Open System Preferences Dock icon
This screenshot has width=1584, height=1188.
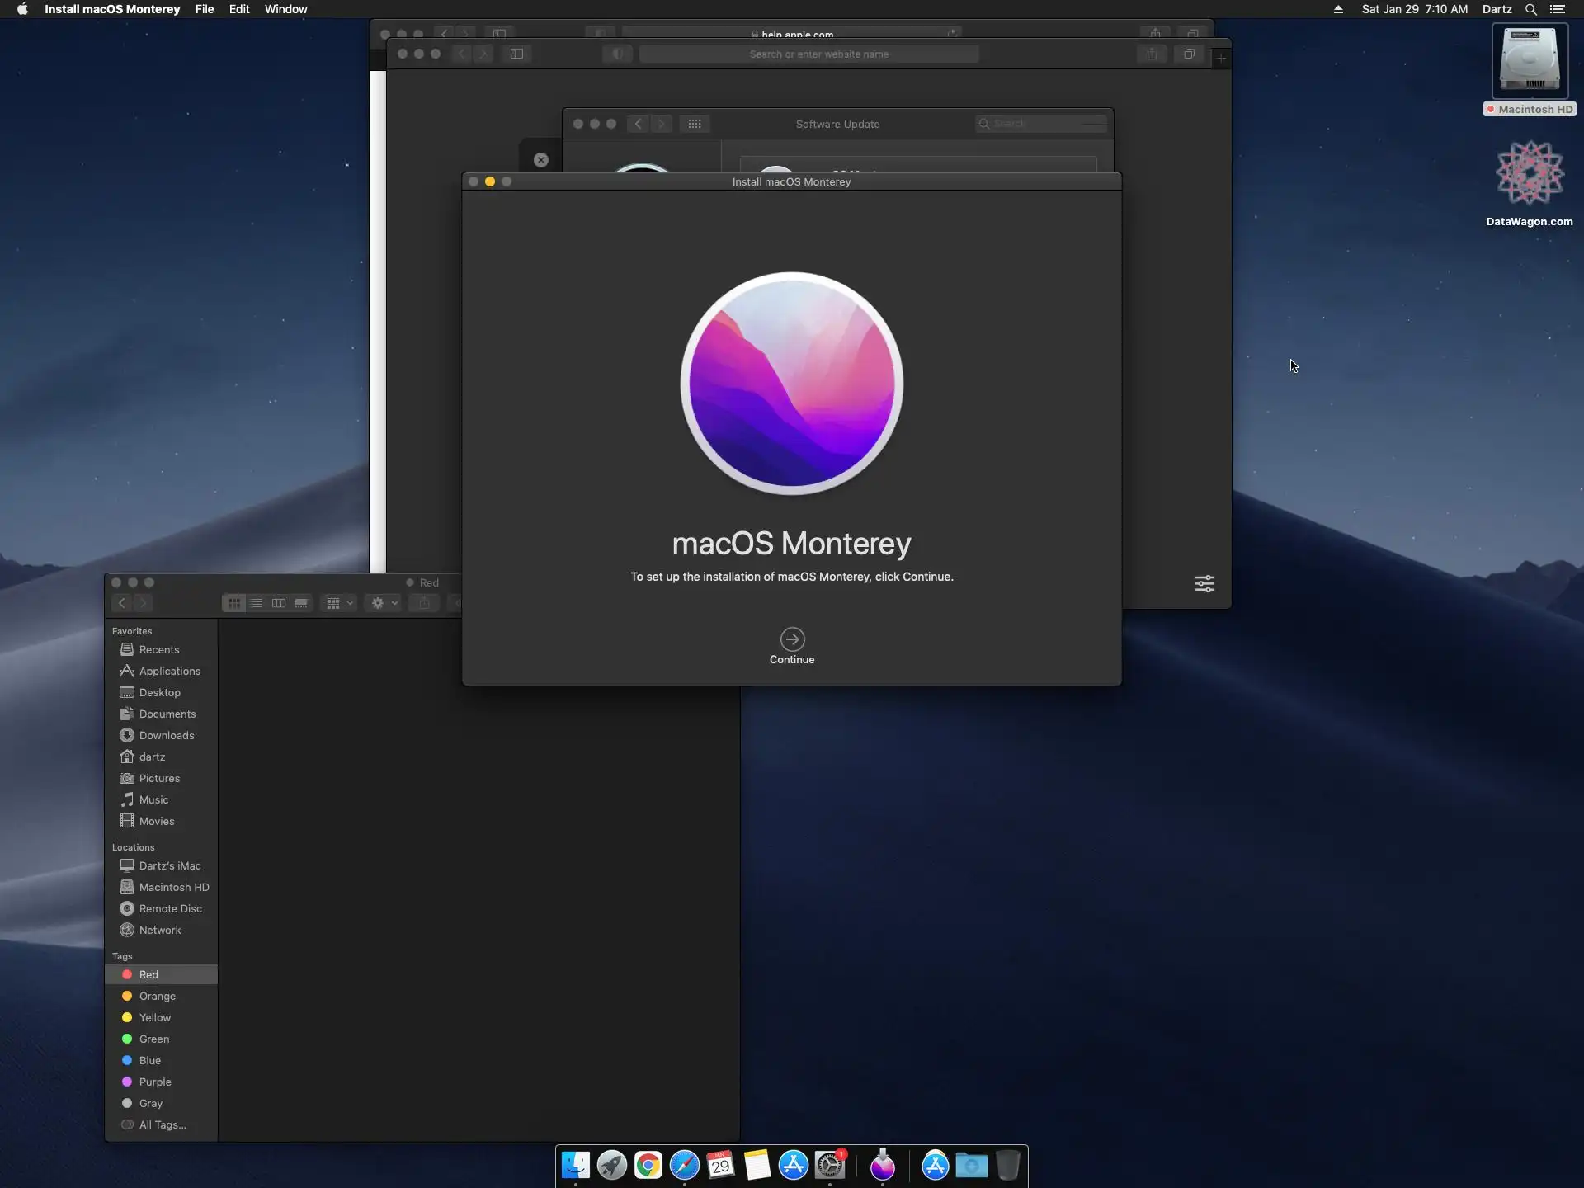830,1166
